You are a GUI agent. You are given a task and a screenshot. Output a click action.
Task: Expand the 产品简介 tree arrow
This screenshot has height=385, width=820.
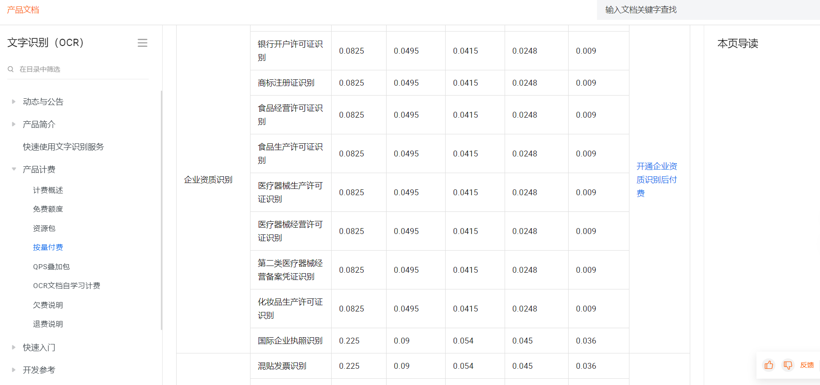(x=14, y=124)
